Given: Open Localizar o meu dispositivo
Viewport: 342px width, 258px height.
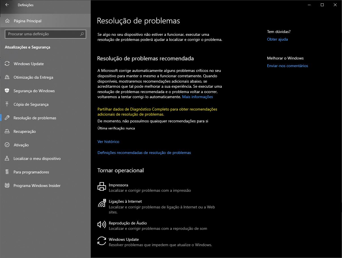Looking at the screenshot, I should (x=45, y=158).
